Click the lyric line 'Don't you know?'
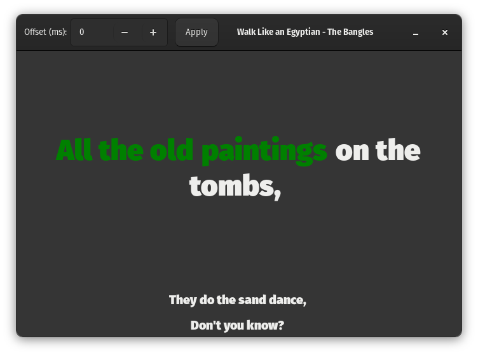Image resolution: width=478 pixels, height=355 pixels. tap(237, 325)
